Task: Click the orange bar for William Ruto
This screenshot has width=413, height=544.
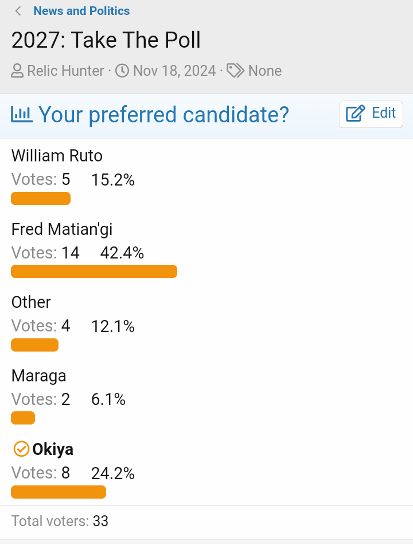Action: [x=41, y=198]
